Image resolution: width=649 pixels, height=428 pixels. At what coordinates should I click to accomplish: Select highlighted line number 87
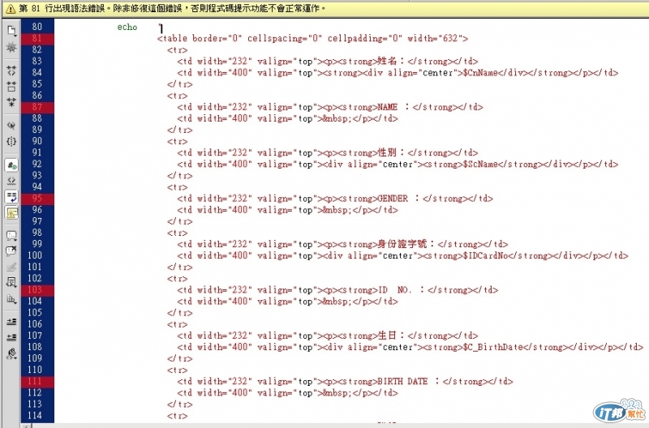pos(37,107)
